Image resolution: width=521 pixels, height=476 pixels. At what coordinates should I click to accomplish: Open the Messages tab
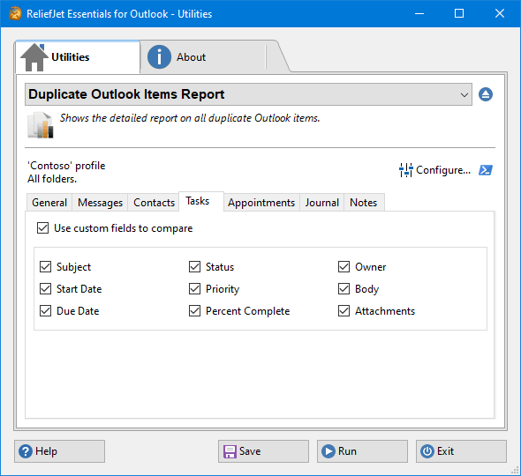(100, 203)
